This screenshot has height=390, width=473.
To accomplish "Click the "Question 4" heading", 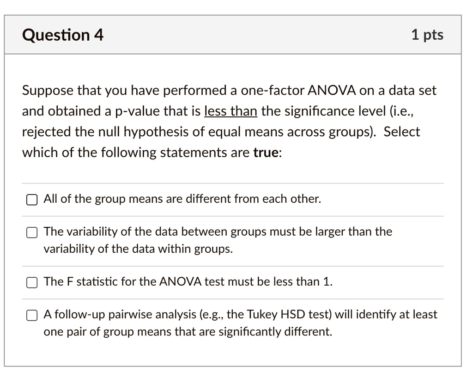I will [63, 35].
